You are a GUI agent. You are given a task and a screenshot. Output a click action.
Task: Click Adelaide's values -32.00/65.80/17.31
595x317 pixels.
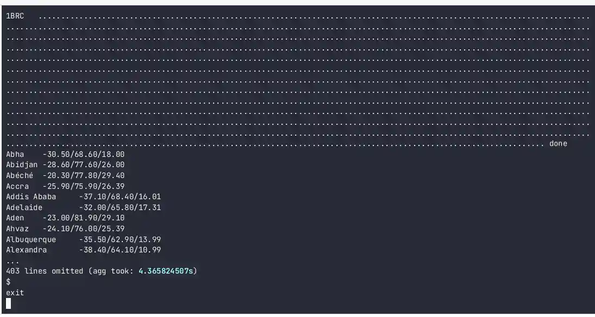[x=120, y=207]
